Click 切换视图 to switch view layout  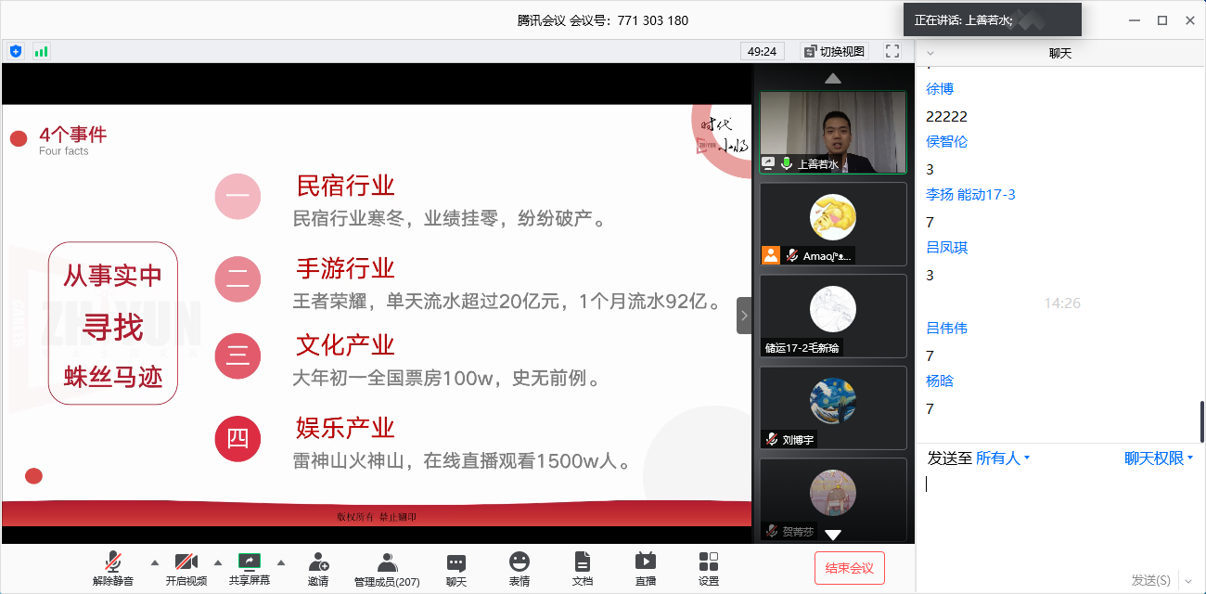(x=834, y=51)
